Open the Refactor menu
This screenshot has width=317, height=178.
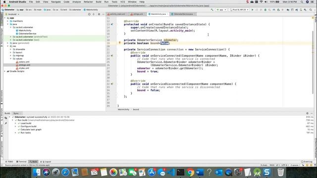(88, 2)
